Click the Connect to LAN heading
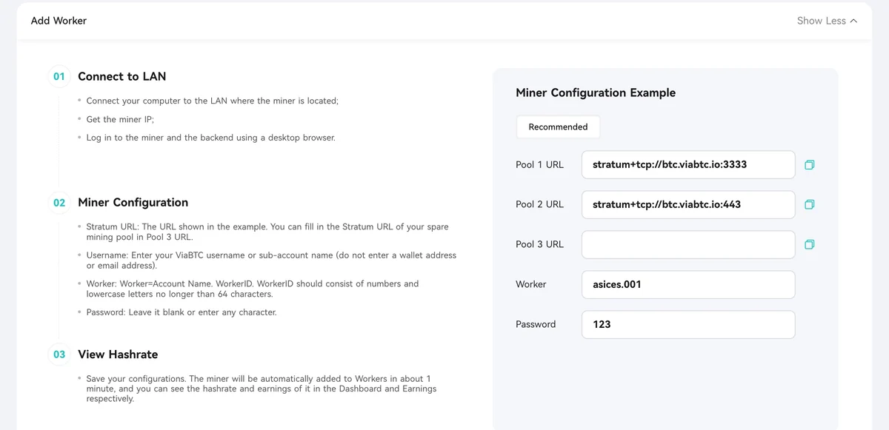The height and width of the screenshot is (430, 889). (122, 76)
